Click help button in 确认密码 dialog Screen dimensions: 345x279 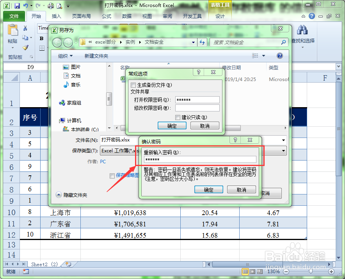point(235,140)
